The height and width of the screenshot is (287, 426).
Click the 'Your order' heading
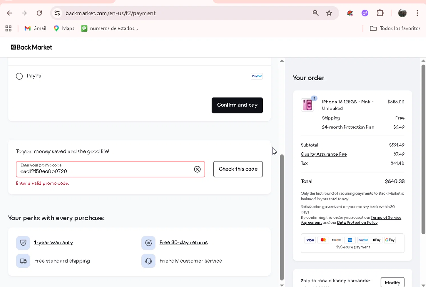[308, 78]
